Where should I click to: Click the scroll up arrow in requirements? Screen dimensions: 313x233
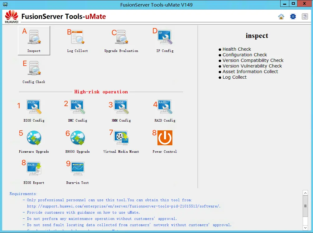click(x=305, y=193)
